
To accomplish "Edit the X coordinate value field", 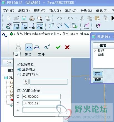I will point(41,97).
